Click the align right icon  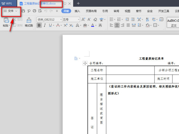point(123,25)
